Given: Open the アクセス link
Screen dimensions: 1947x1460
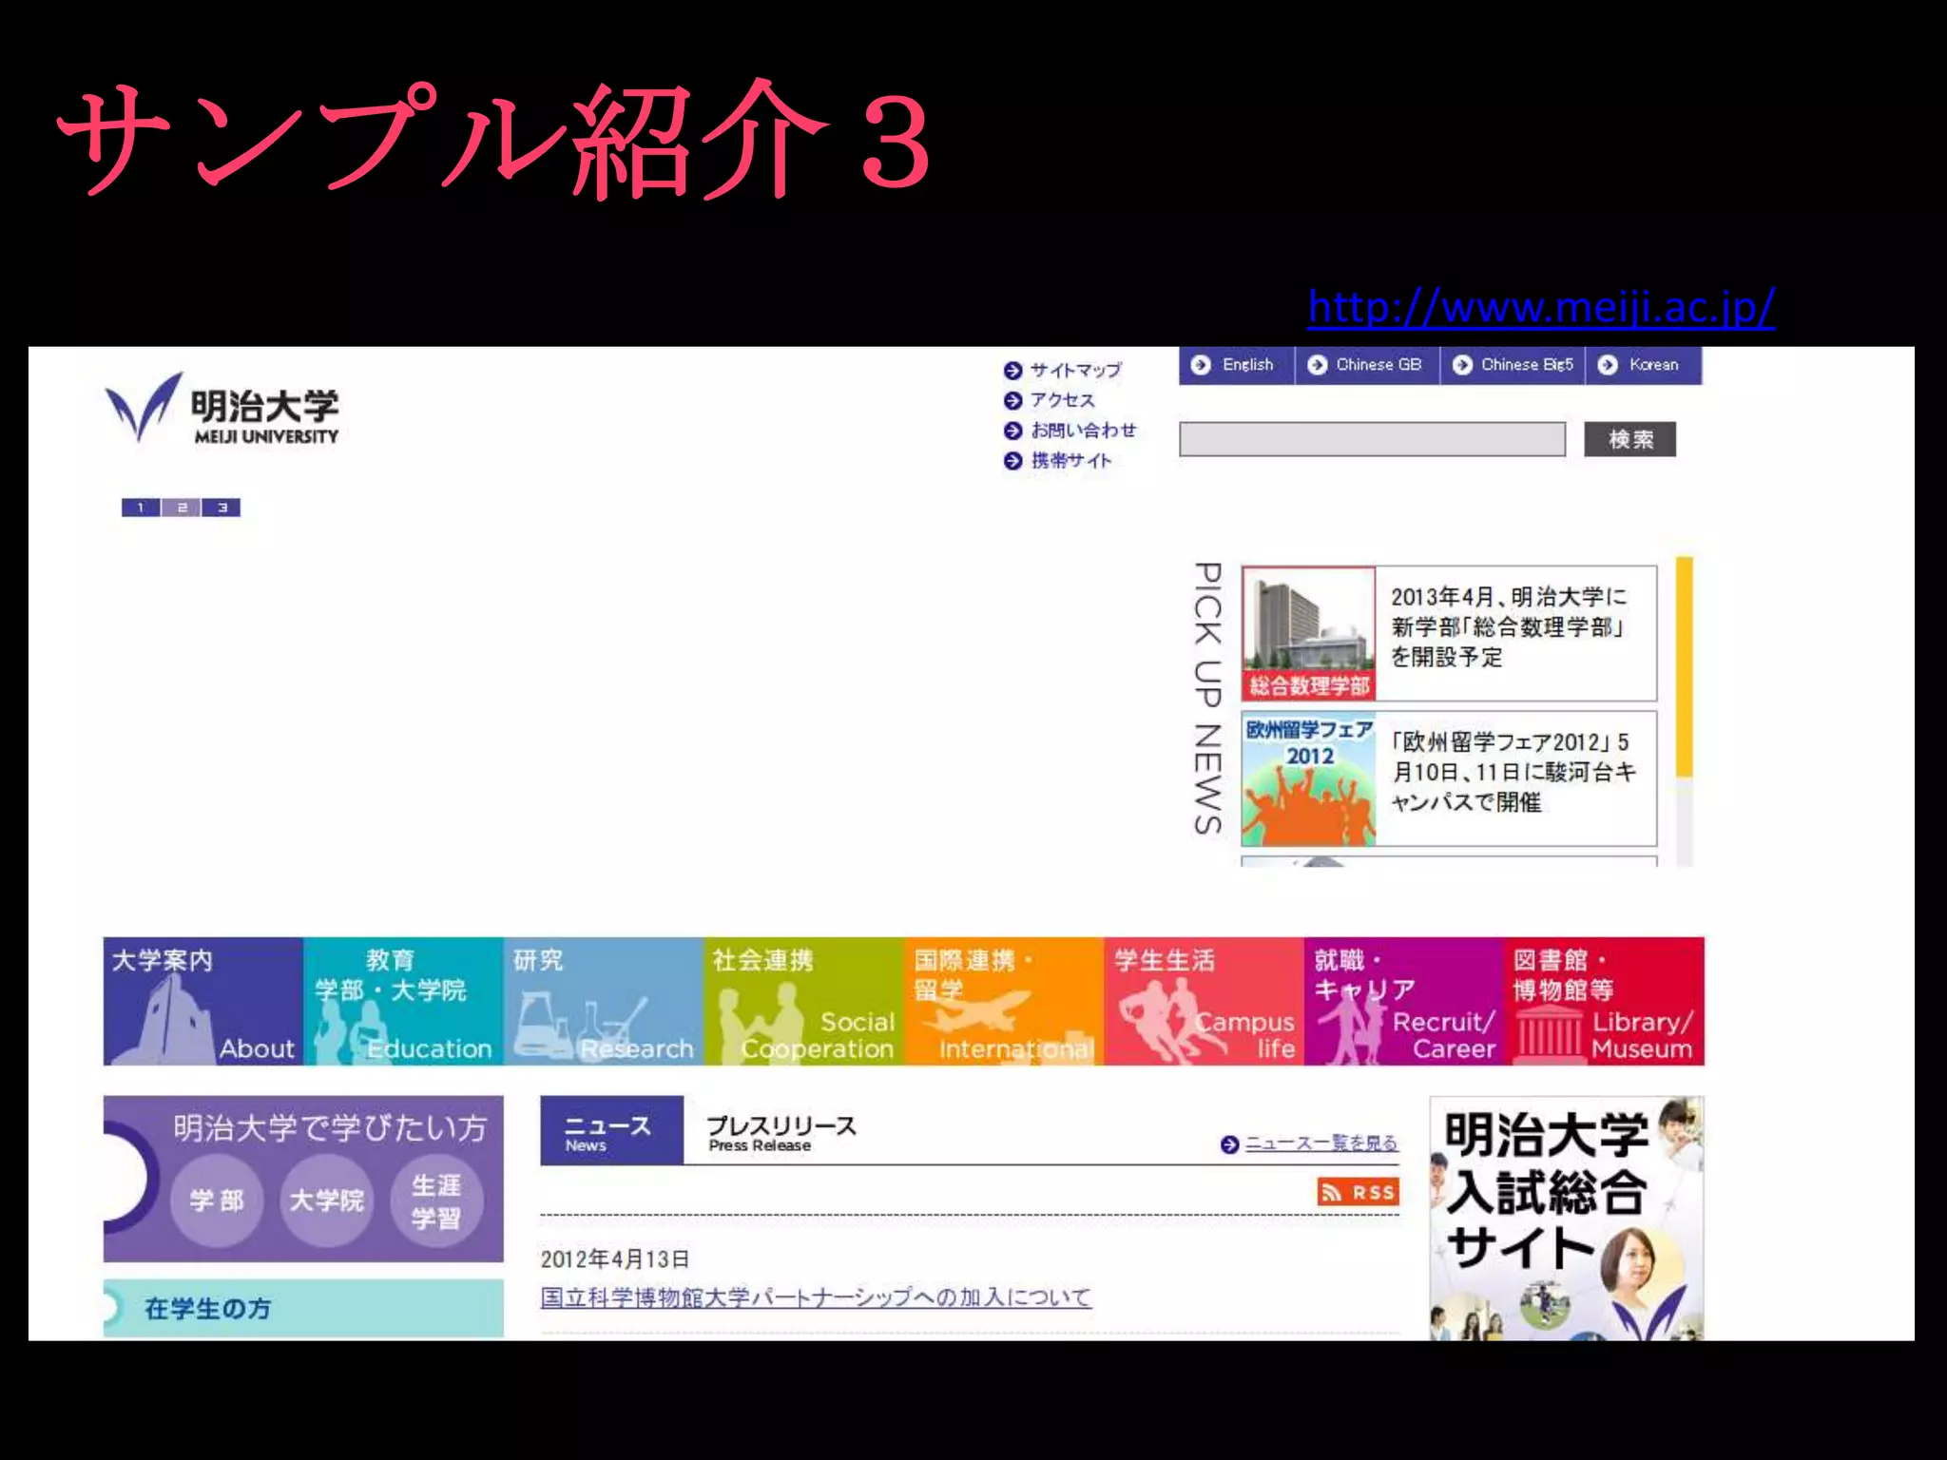Looking at the screenshot, I should pyautogui.click(x=1063, y=400).
